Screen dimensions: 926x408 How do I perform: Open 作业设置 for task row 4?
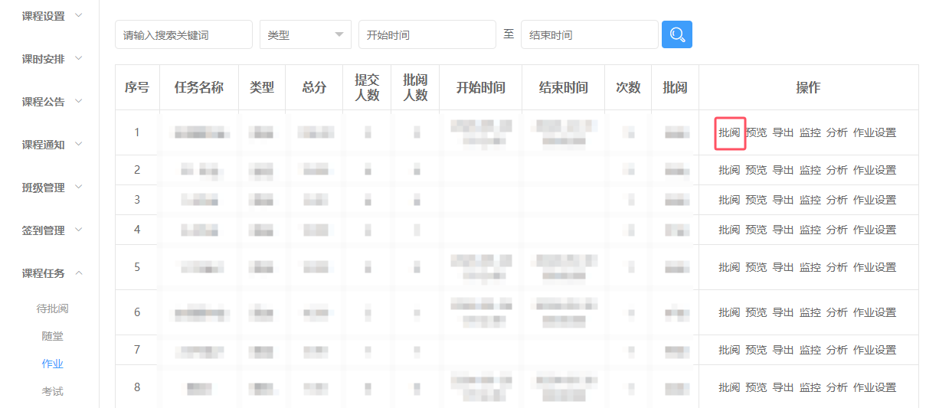point(874,230)
